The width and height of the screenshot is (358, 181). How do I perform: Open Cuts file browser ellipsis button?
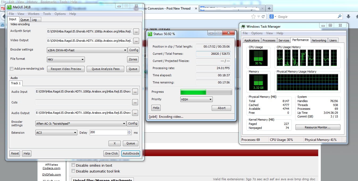click(135, 102)
